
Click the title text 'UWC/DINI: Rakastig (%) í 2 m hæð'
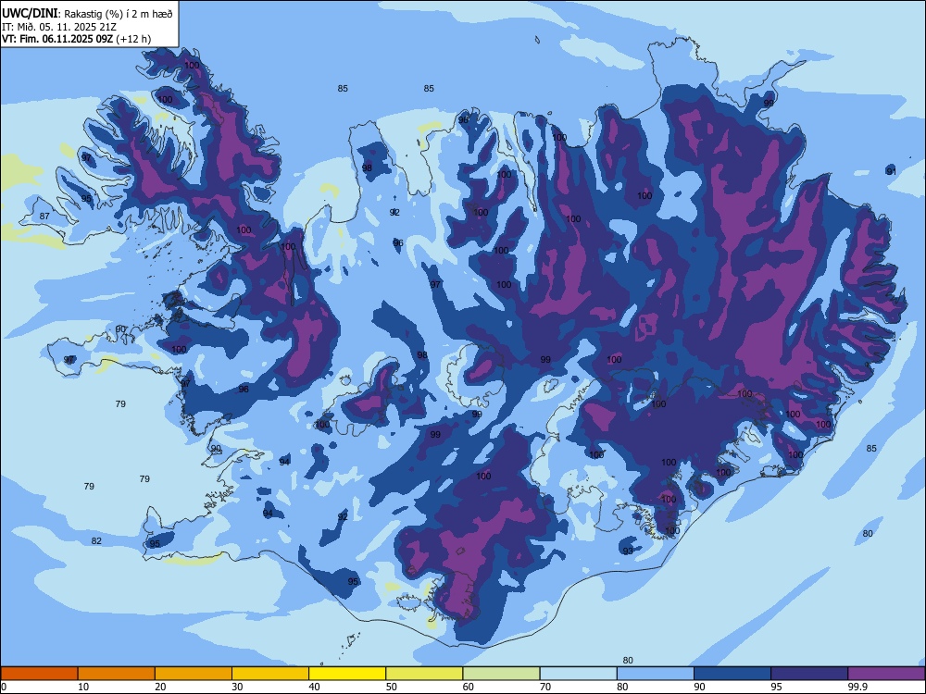point(87,14)
